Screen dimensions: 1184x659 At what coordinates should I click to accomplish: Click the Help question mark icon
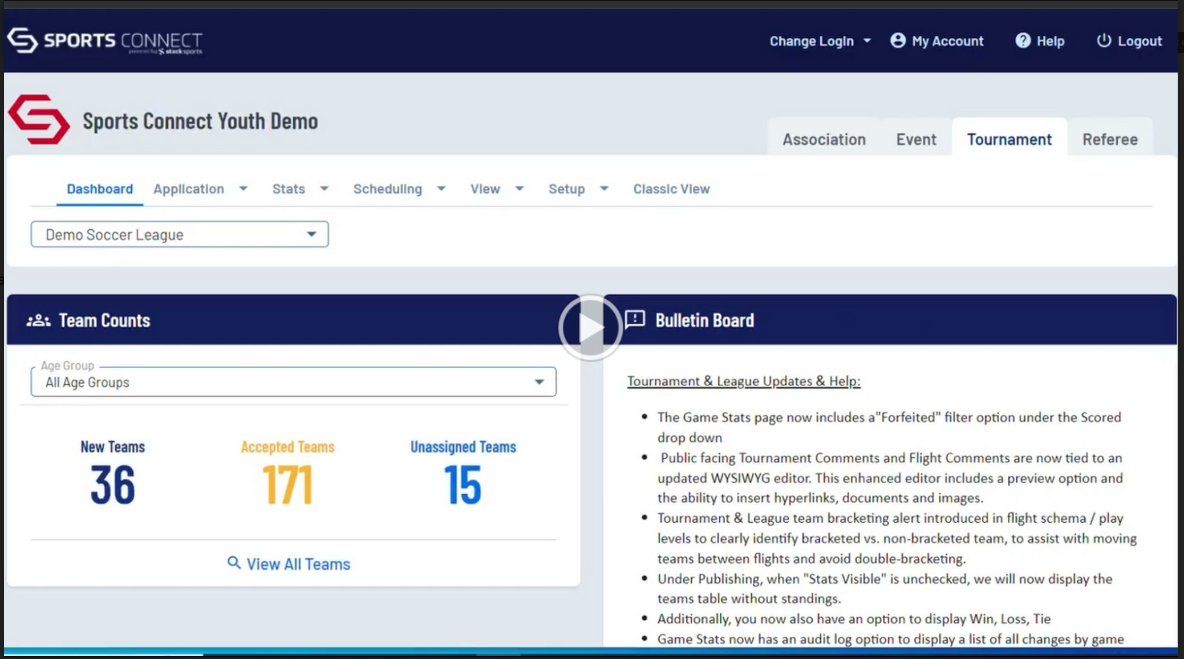click(x=1023, y=40)
